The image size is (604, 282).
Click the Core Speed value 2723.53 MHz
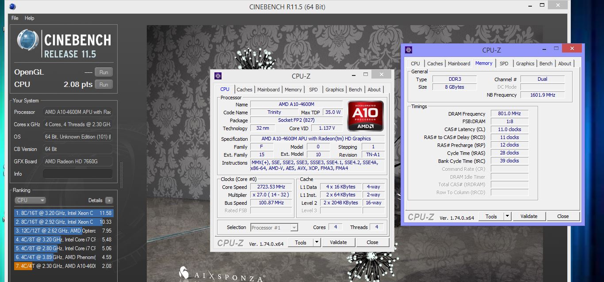(x=271, y=187)
